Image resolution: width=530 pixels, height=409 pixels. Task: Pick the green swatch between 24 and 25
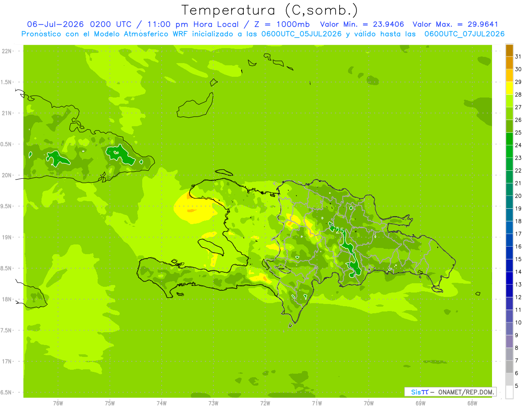(509, 139)
